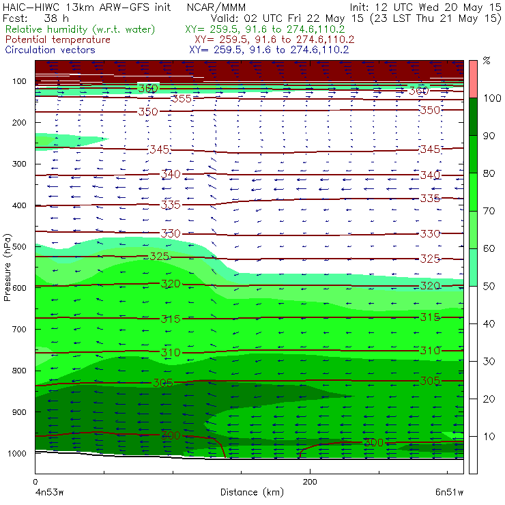Click the '800' pressure axis label
The width and height of the screenshot is (505, 505).
[19, 371]
